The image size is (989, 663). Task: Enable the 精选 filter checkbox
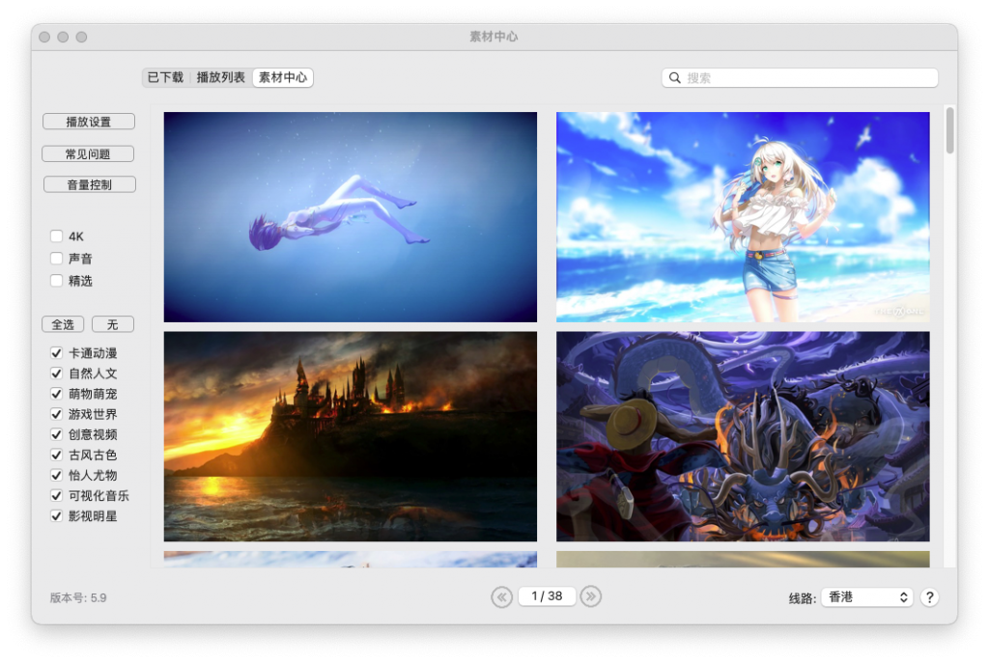56,281
